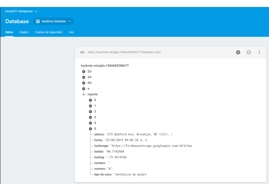Click the firebaseio.com database URL
Screen dimensions: 269x191
coord(125,52)
